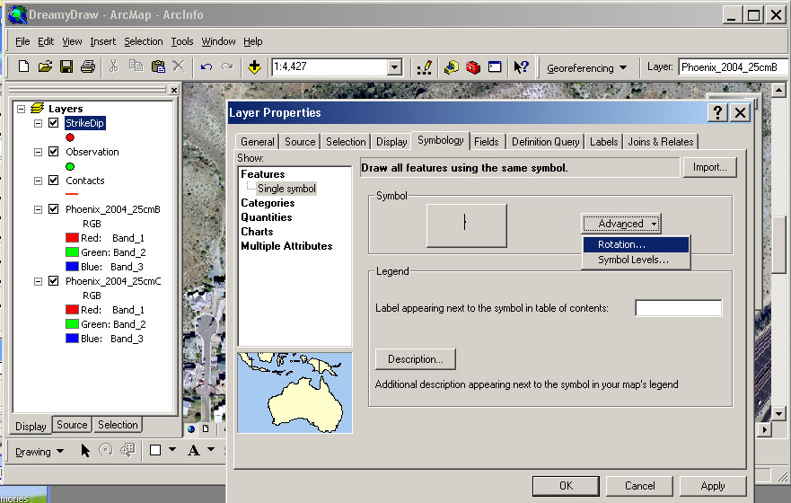This screenshot has width=791, height=503.
Task: Hide the Phoenix_2004_25cmB layer
Action: pyautogui.click(x=54, y=209)
